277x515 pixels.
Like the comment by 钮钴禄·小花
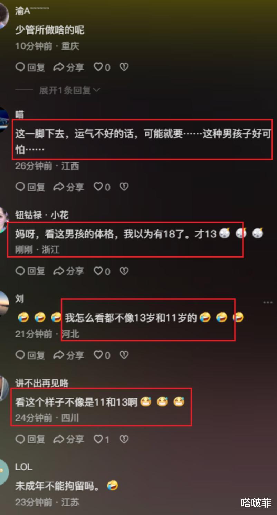coord(102,271)
